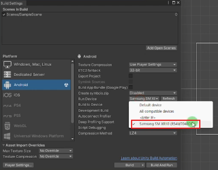Click the Android icon in settings header
This screenshot has height=170, width=218.
click(x=79, y=57)
